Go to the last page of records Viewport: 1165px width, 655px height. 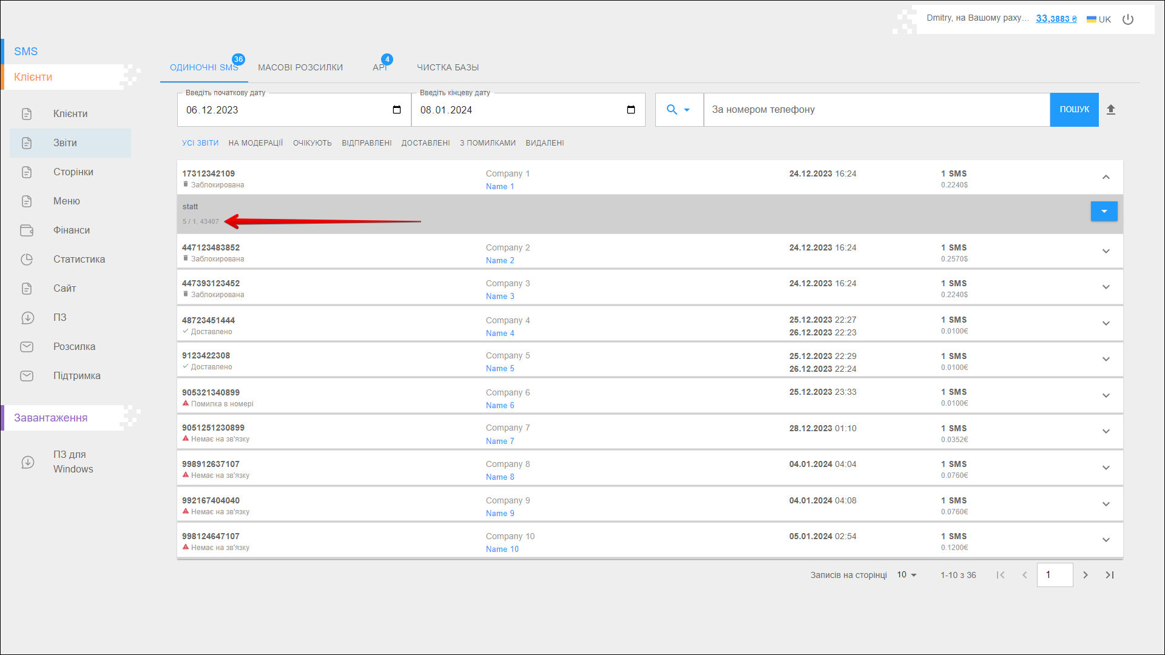coord(1110,575)
